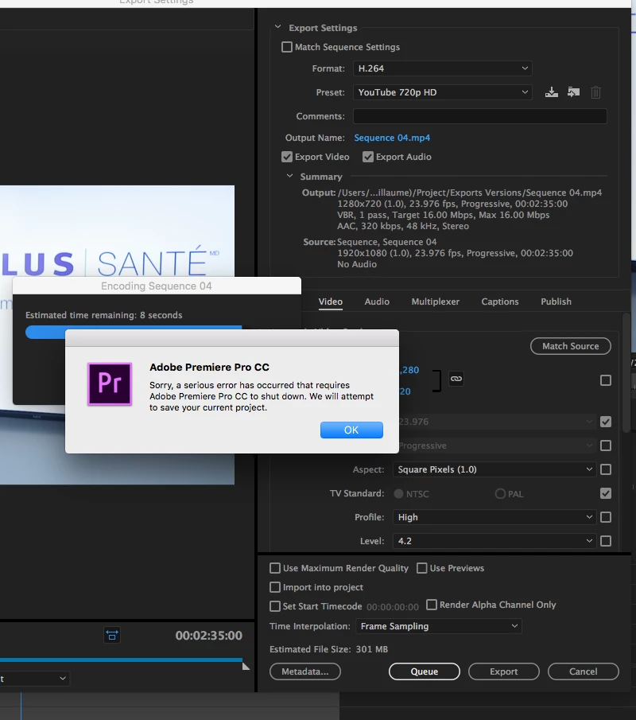The image size is (636, 720).
Task: Enable Match Sequence Settings checkbox
Action: (x=287, y=47)
